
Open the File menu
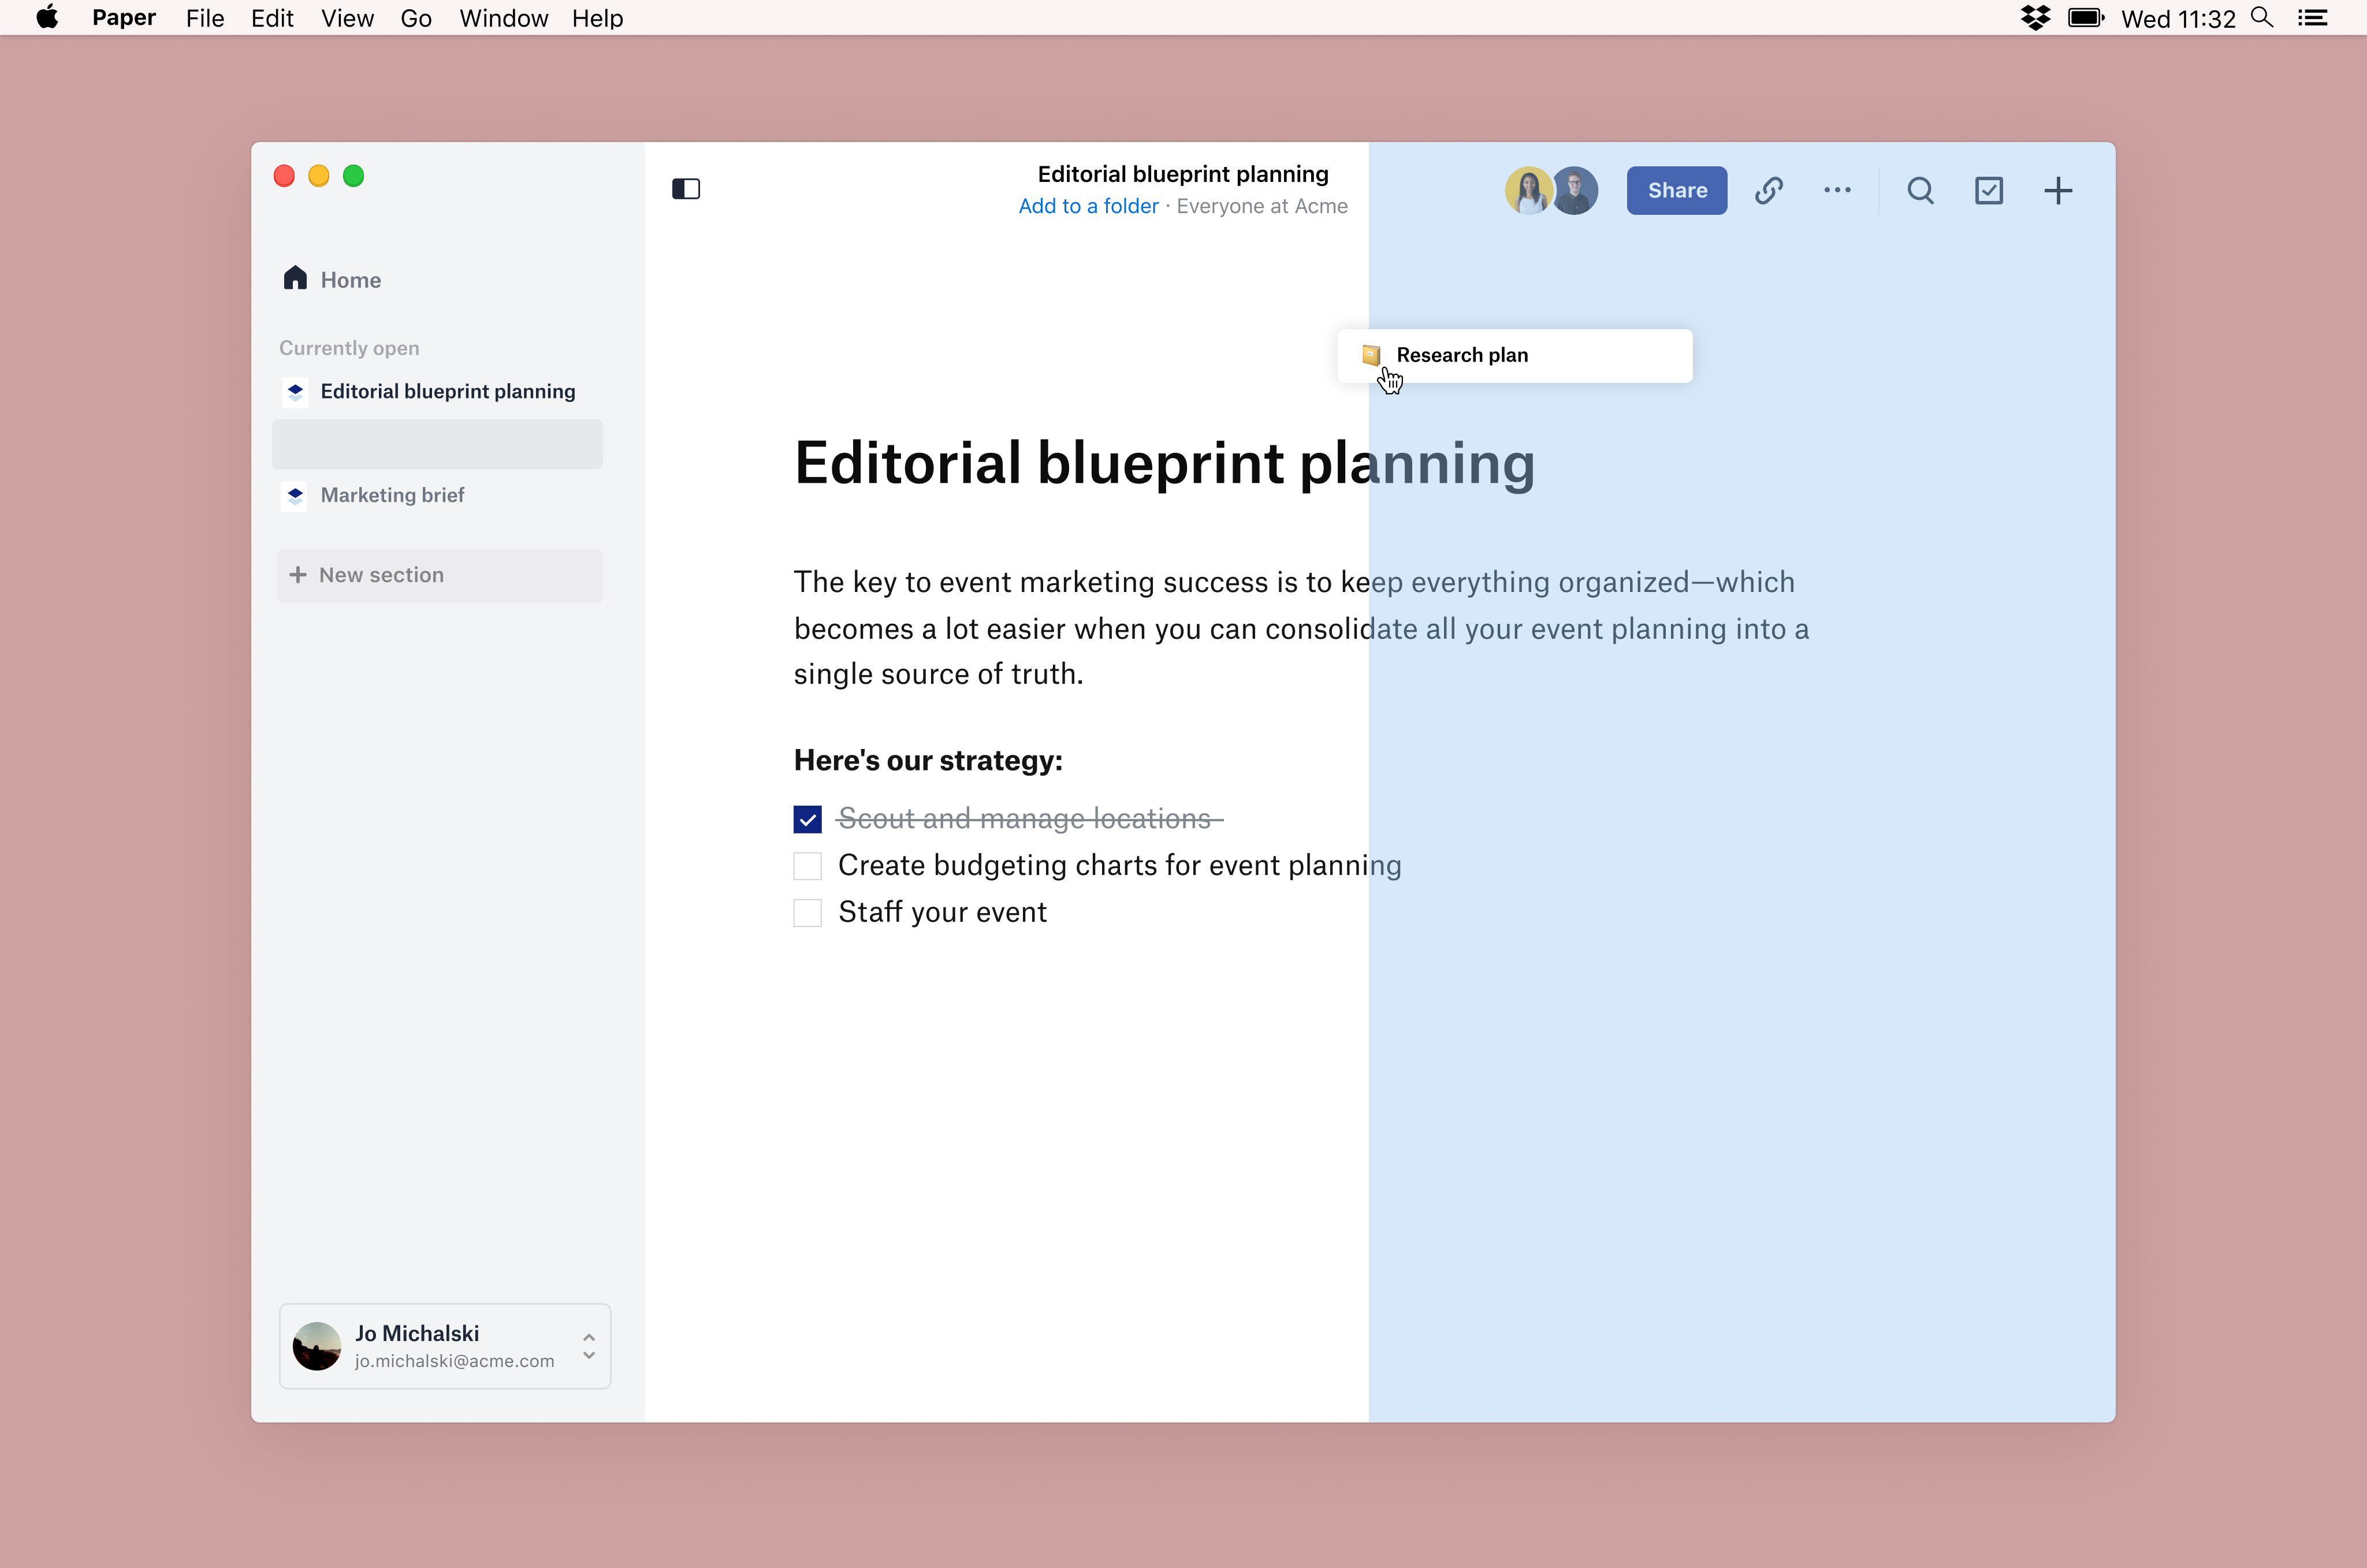[205, 18]
